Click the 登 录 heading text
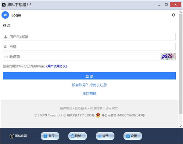 coord(7,25)
